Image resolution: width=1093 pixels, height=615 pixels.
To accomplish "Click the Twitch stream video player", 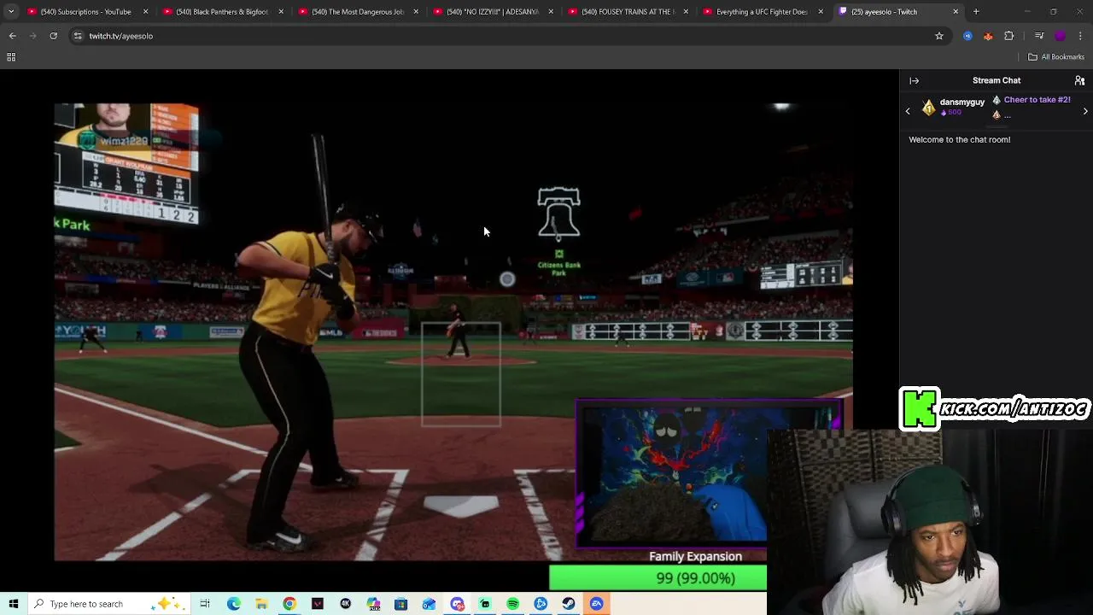I will [453, 331].
